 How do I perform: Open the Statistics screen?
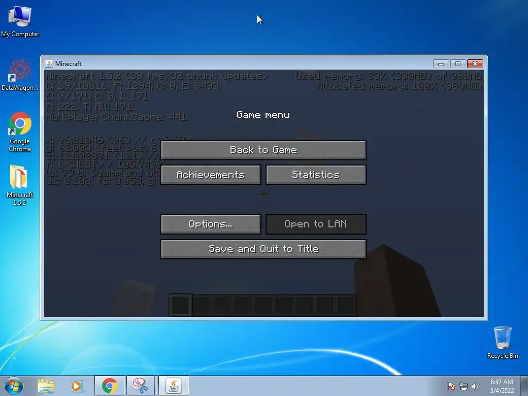[316, 174]
